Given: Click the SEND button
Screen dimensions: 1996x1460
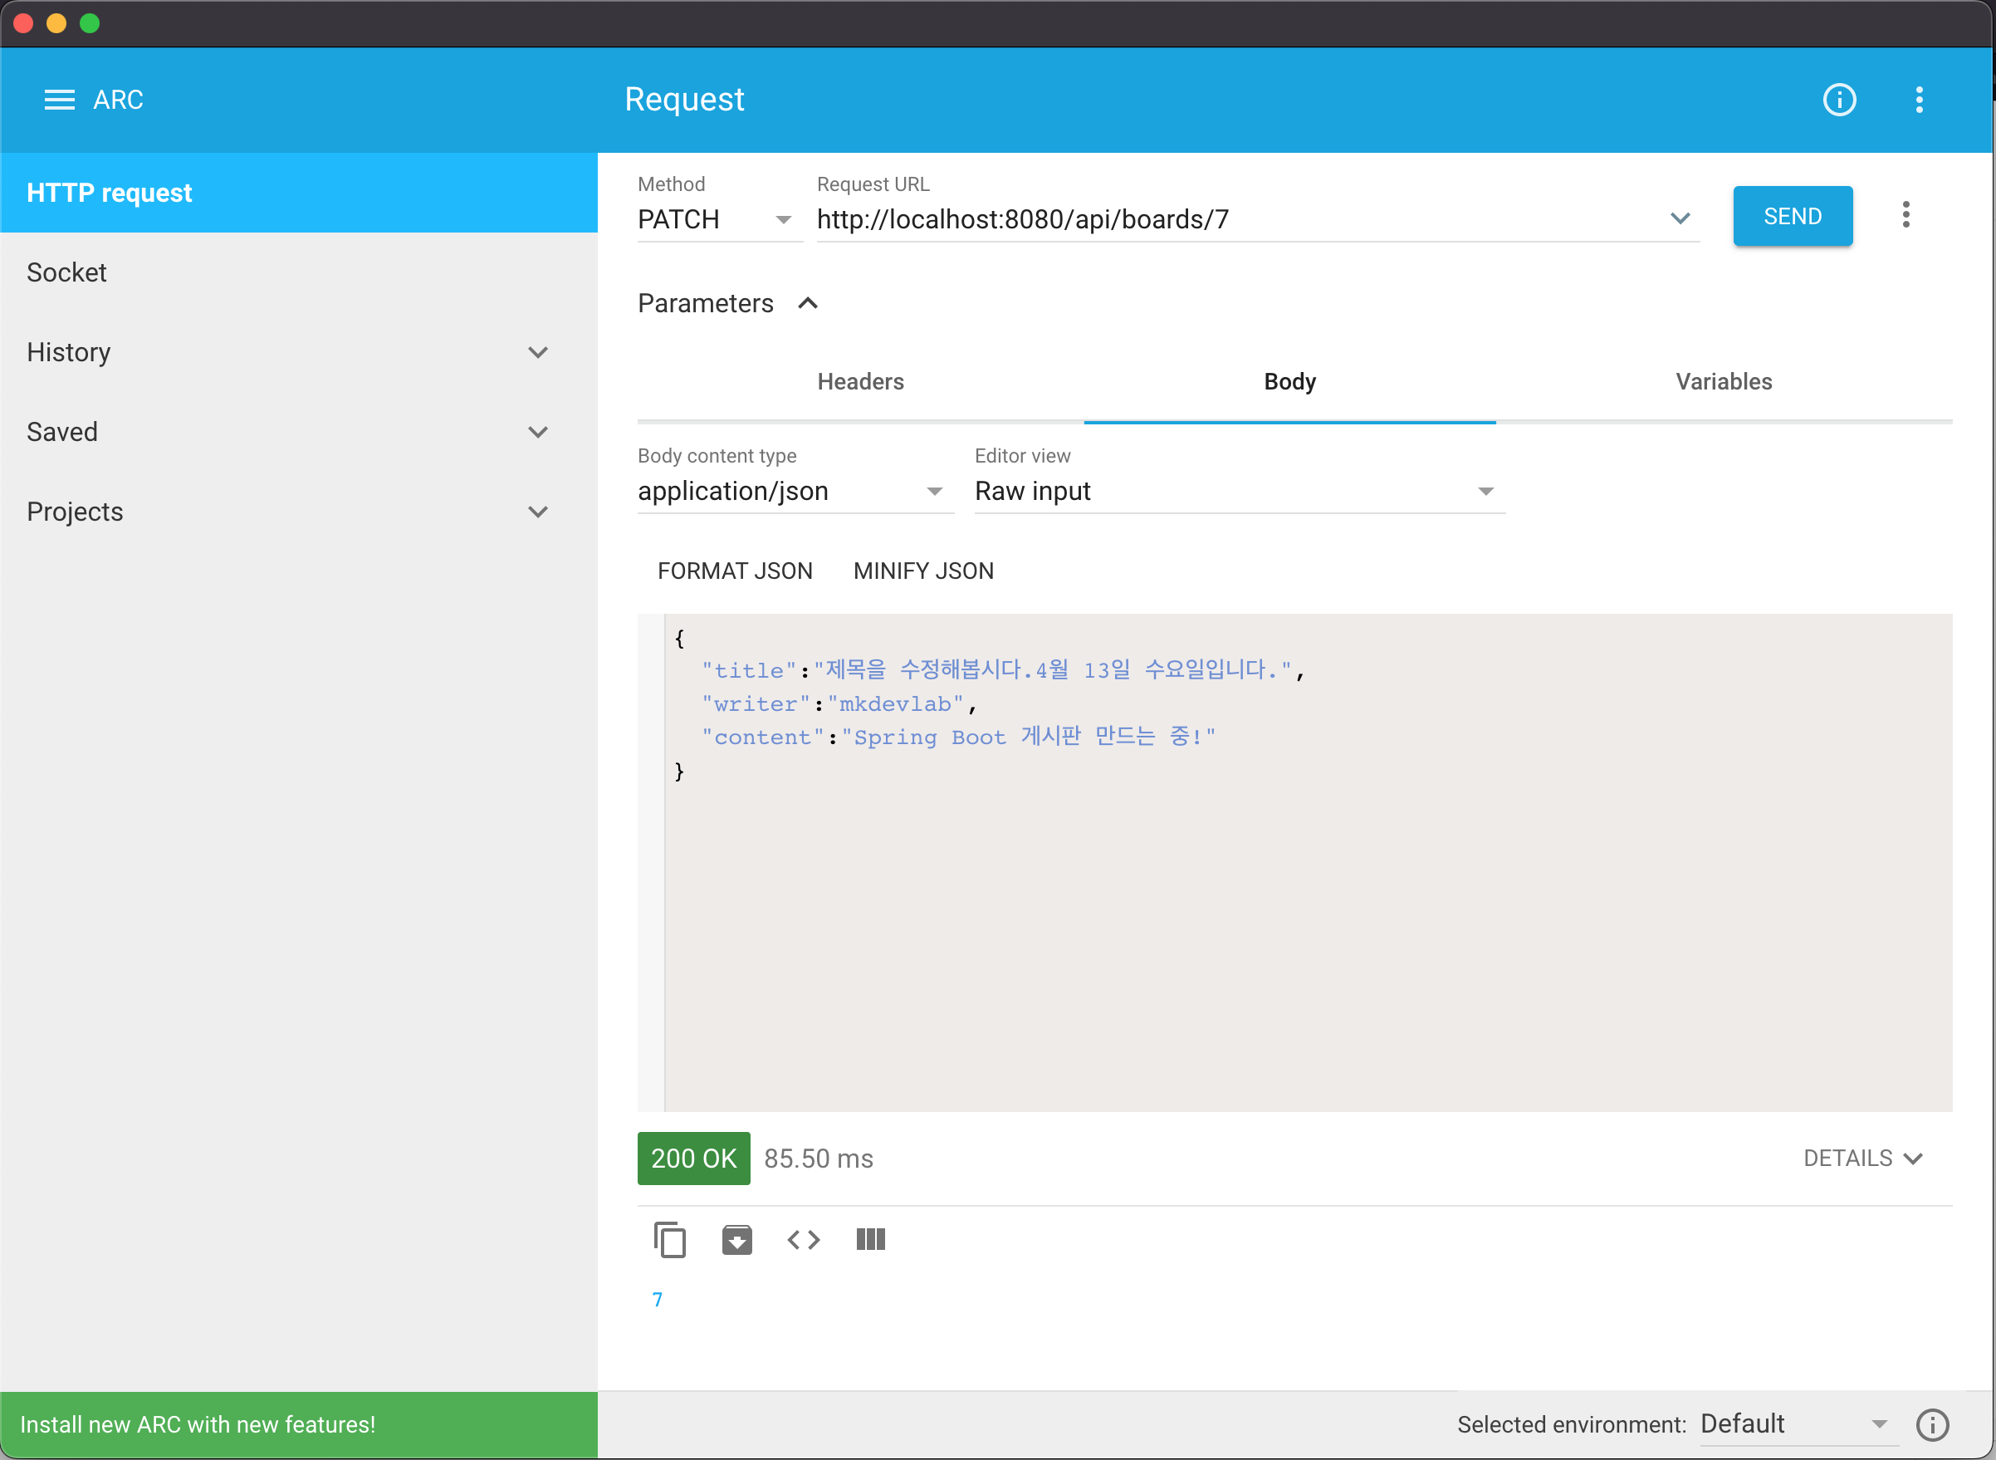Looking at the screenshot, I should 1792,216.
